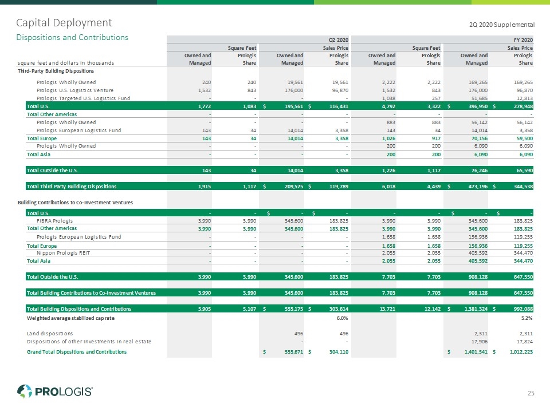Click the value 65,590 in Total Outside the U.S.
The image size is (550, 412).
[x=525, y=171]
